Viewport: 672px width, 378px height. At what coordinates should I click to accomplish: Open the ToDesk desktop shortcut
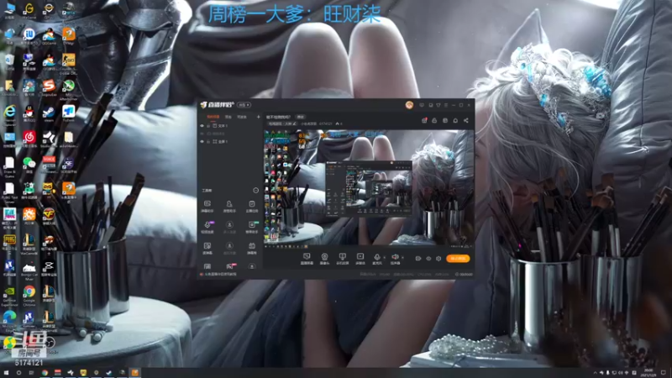click(69, 113)
